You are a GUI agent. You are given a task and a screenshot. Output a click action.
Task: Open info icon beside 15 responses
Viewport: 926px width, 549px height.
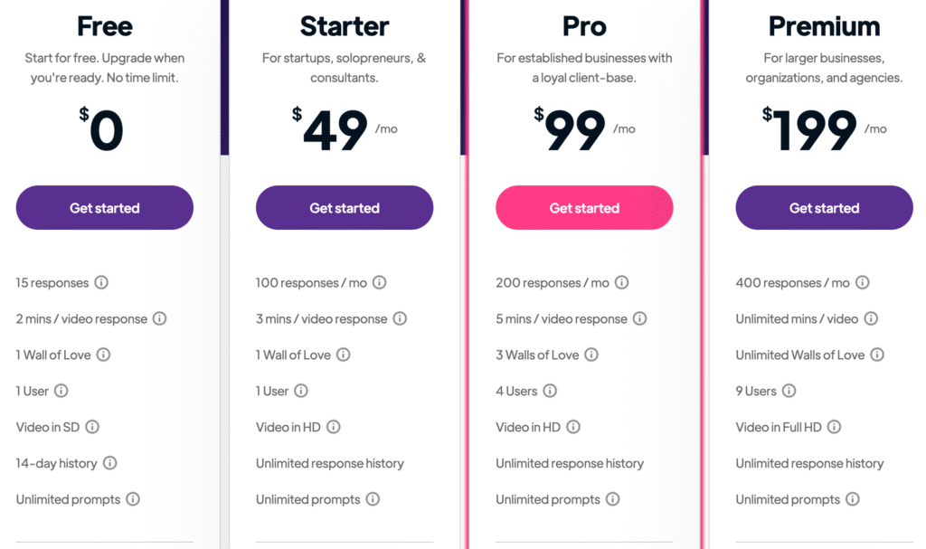click(101, 282)
